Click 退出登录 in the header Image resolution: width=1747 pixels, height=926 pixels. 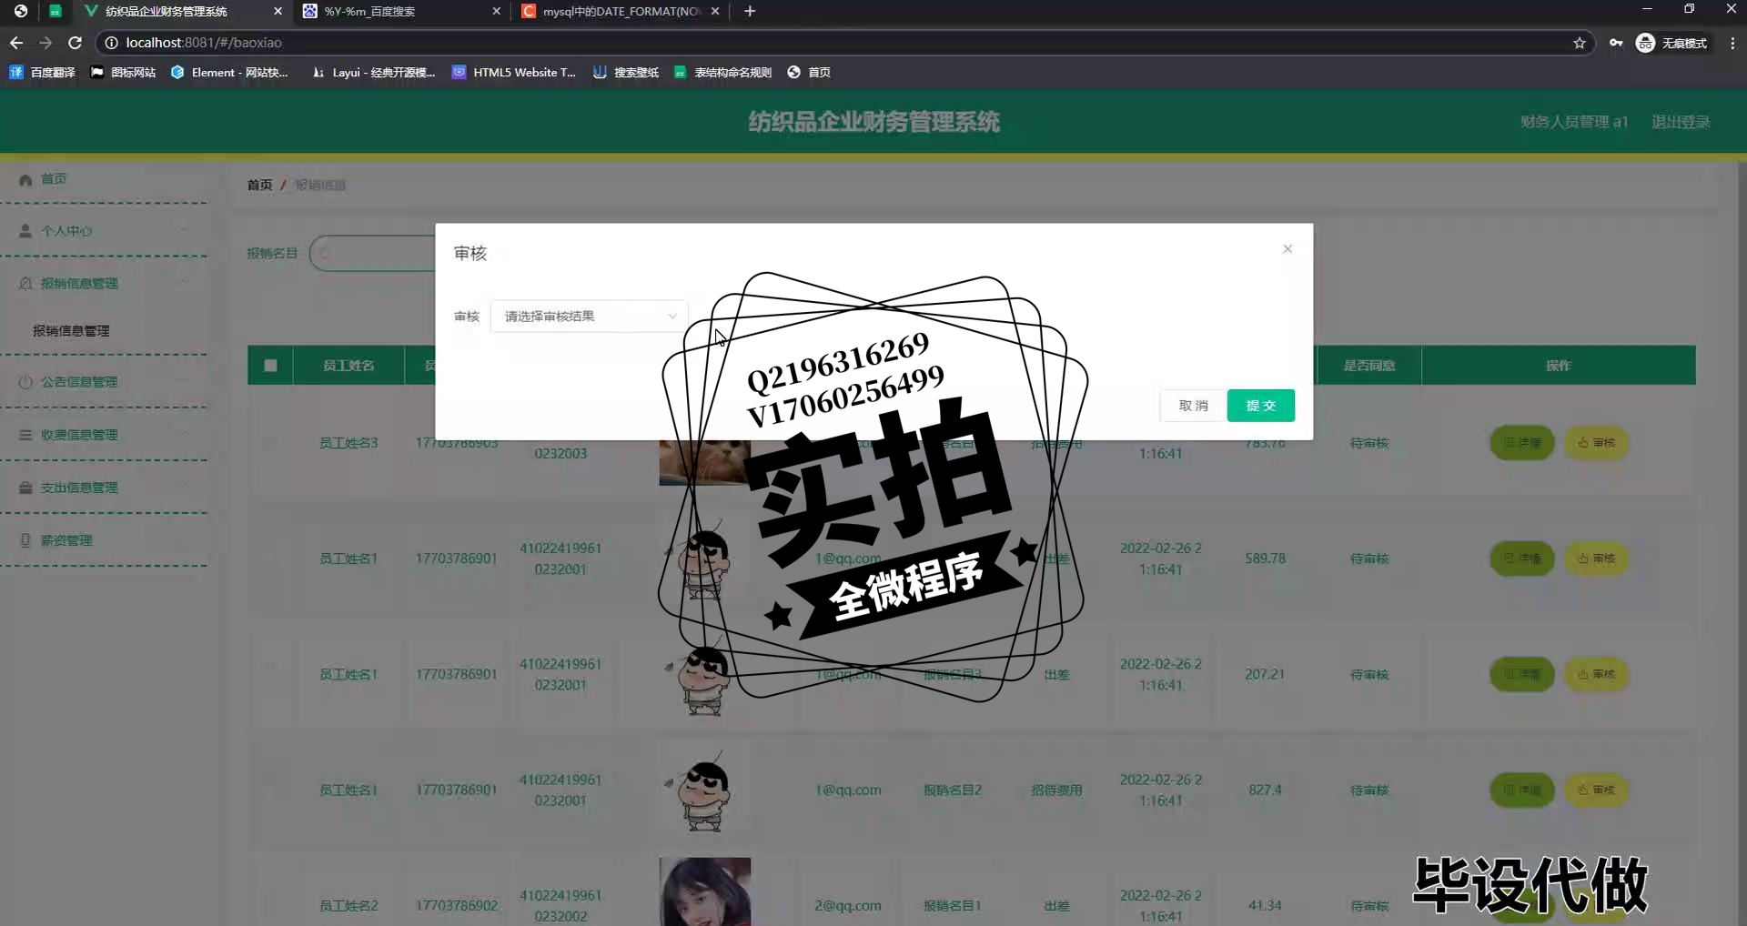(x=1681, y=122)
